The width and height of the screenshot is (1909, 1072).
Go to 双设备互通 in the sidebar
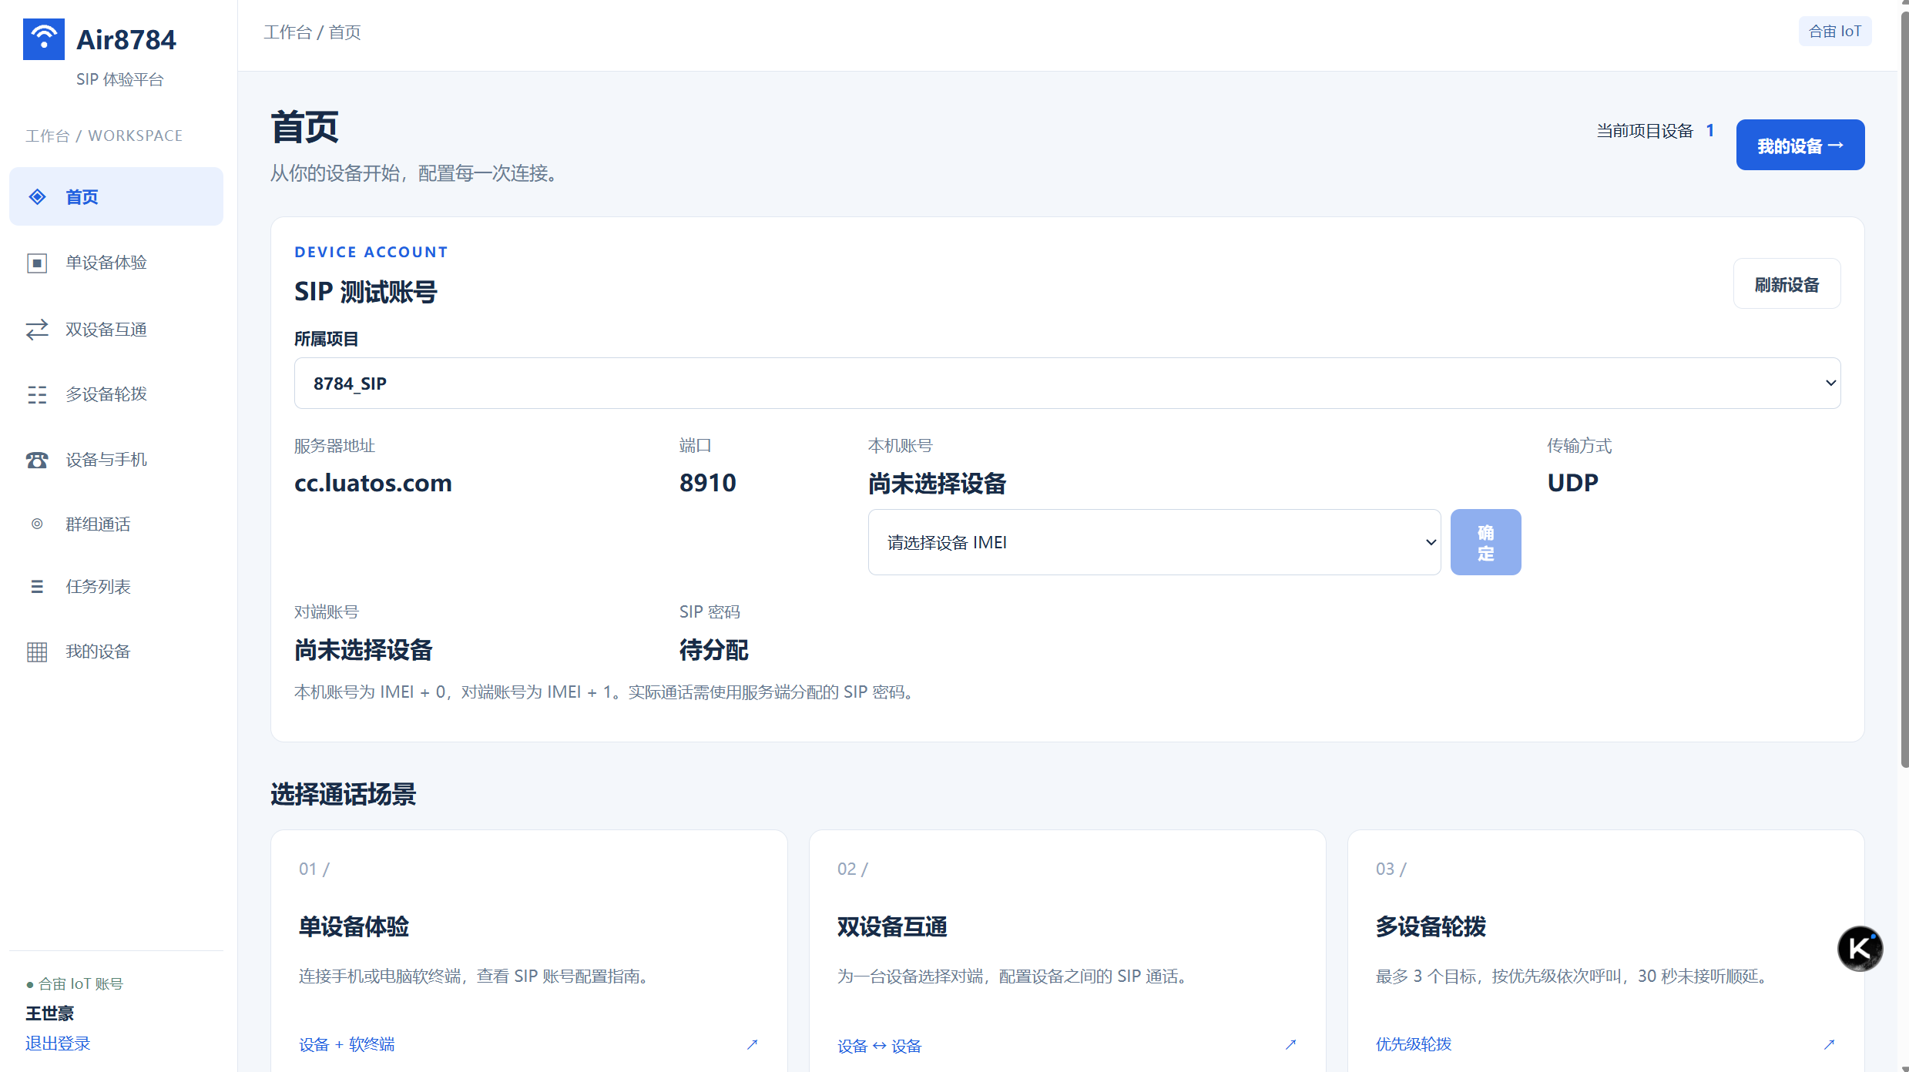click(x=116, y=330)
